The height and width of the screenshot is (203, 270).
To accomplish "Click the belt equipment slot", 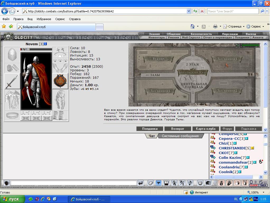I will click(12, 116).
